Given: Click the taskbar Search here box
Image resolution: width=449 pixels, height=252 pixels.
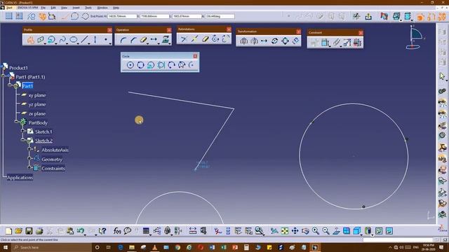Looking at the screenshot, I should pyautogui.click(x=51, y=247).
